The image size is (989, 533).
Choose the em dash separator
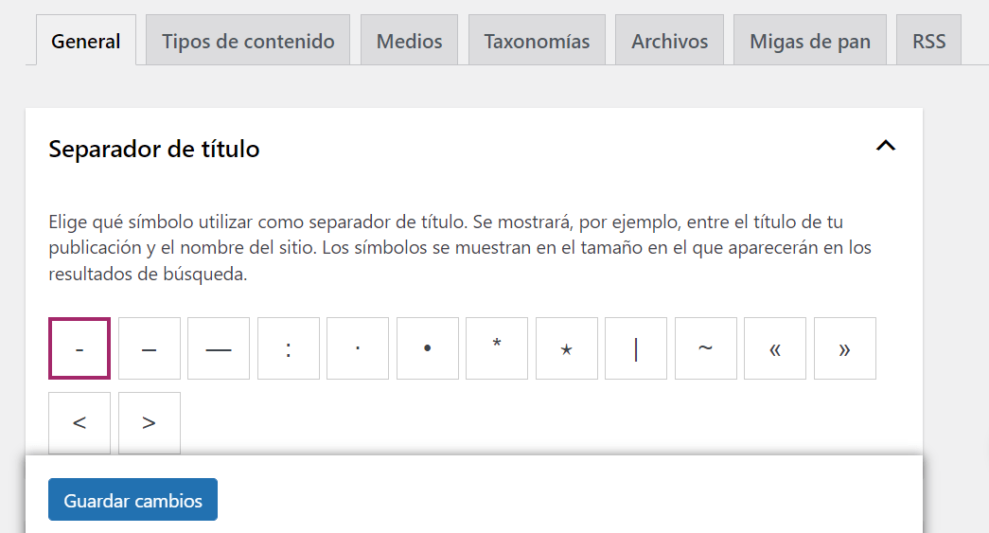point(219,348)
